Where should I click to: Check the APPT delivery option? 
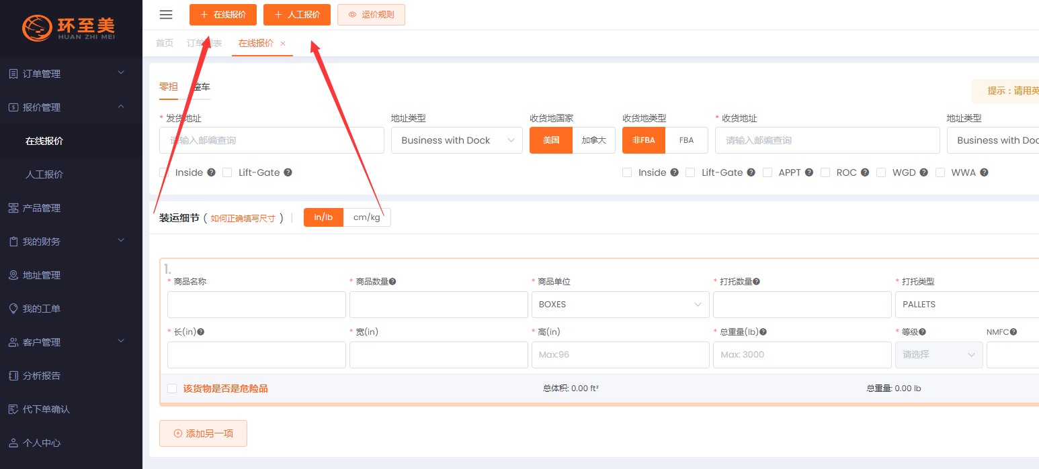coord(767,172)
